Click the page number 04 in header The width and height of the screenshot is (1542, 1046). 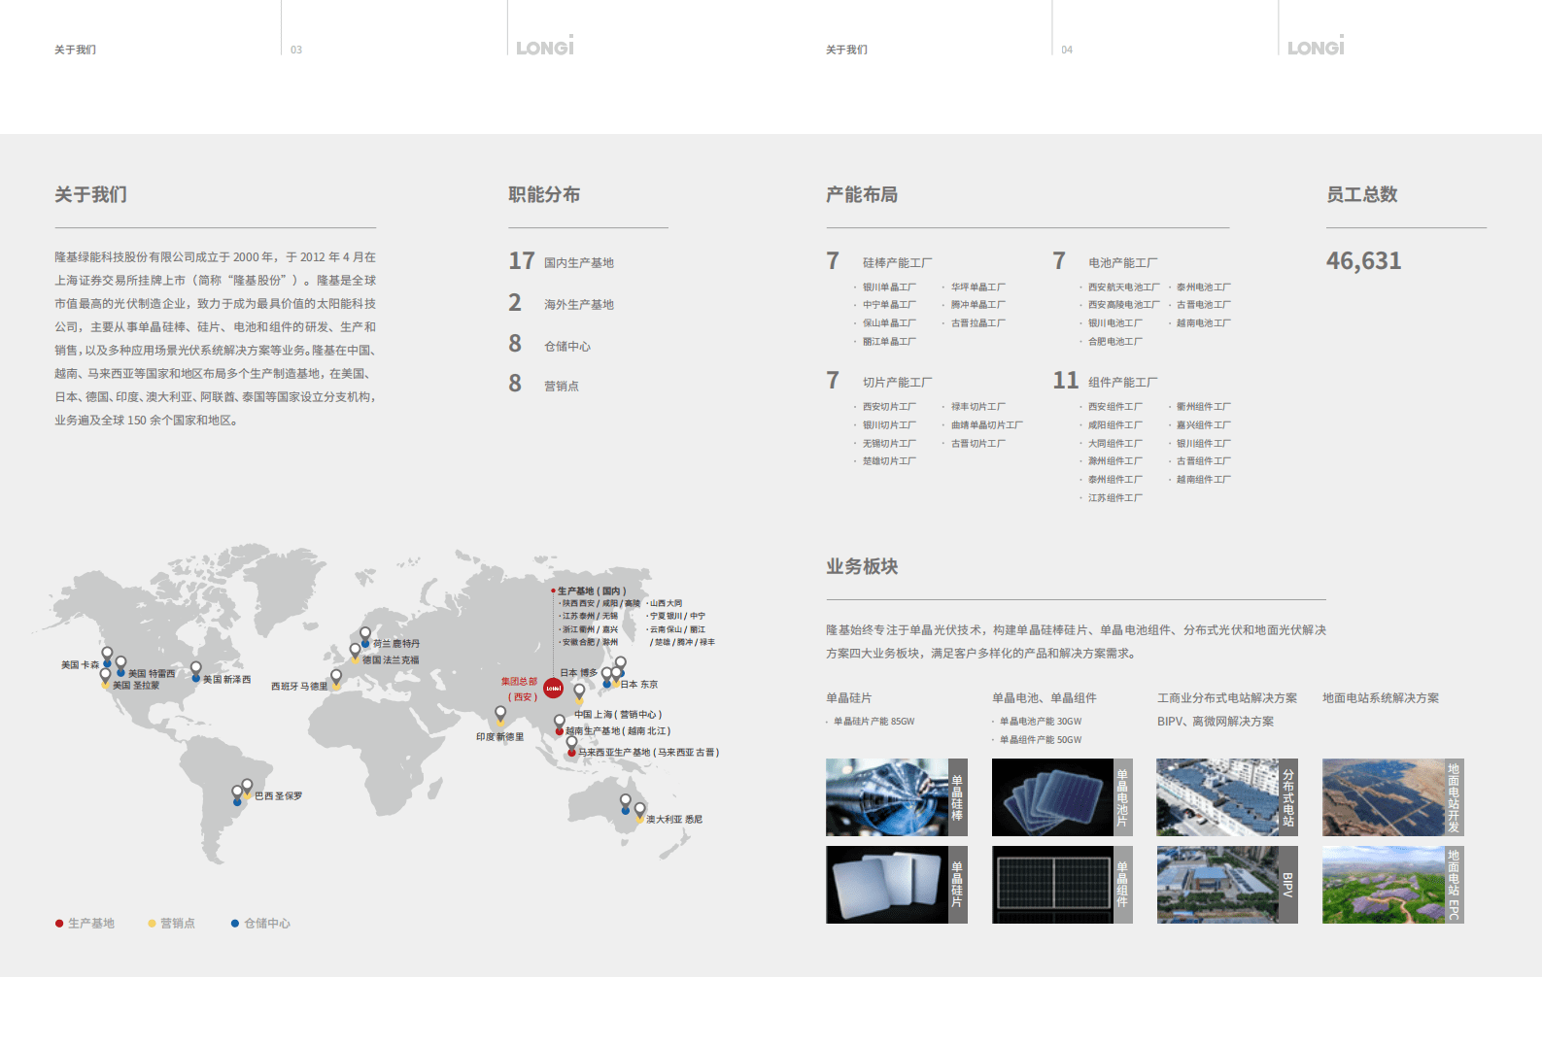tap(1067, 50)
